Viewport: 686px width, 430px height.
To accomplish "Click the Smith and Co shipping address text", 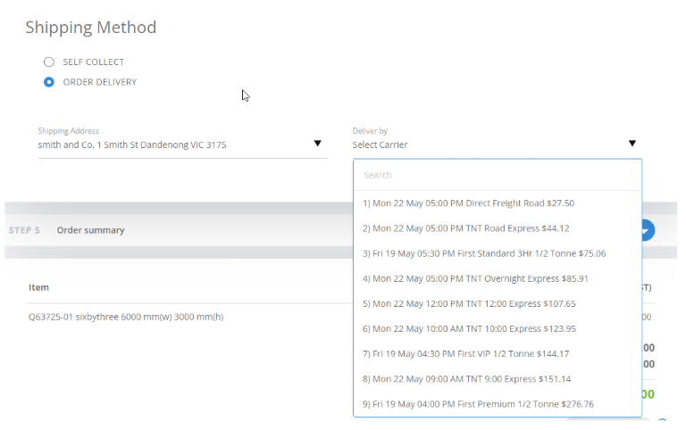I will pos(131,145).
